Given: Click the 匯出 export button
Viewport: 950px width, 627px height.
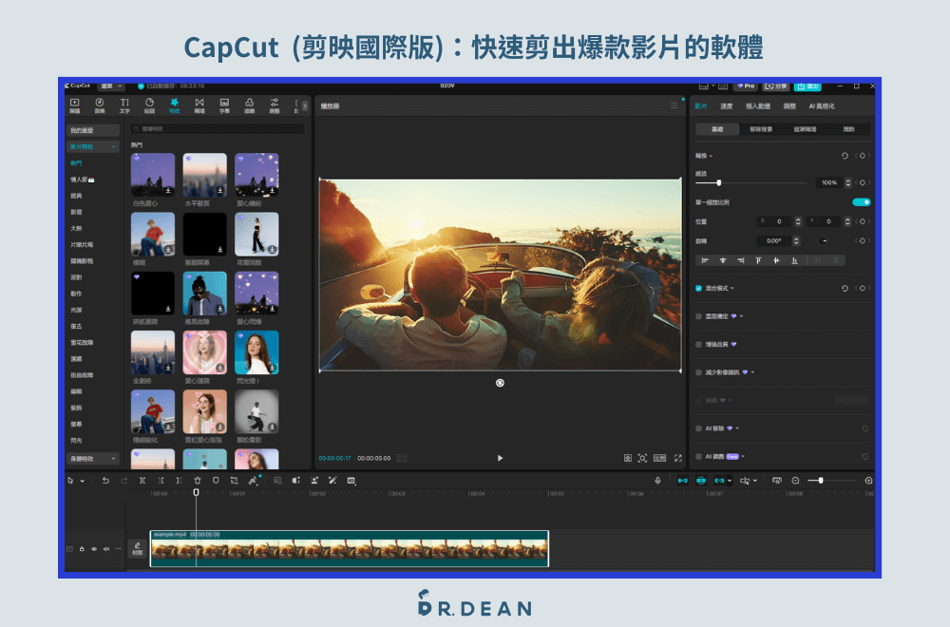Looking at the screenshot, I should (x=807, y=86).
